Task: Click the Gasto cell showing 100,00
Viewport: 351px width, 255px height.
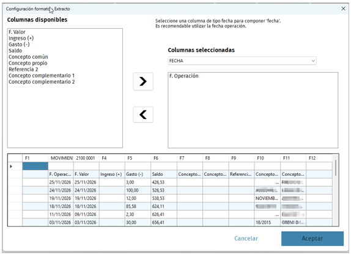Action: (x=138, y=190)
